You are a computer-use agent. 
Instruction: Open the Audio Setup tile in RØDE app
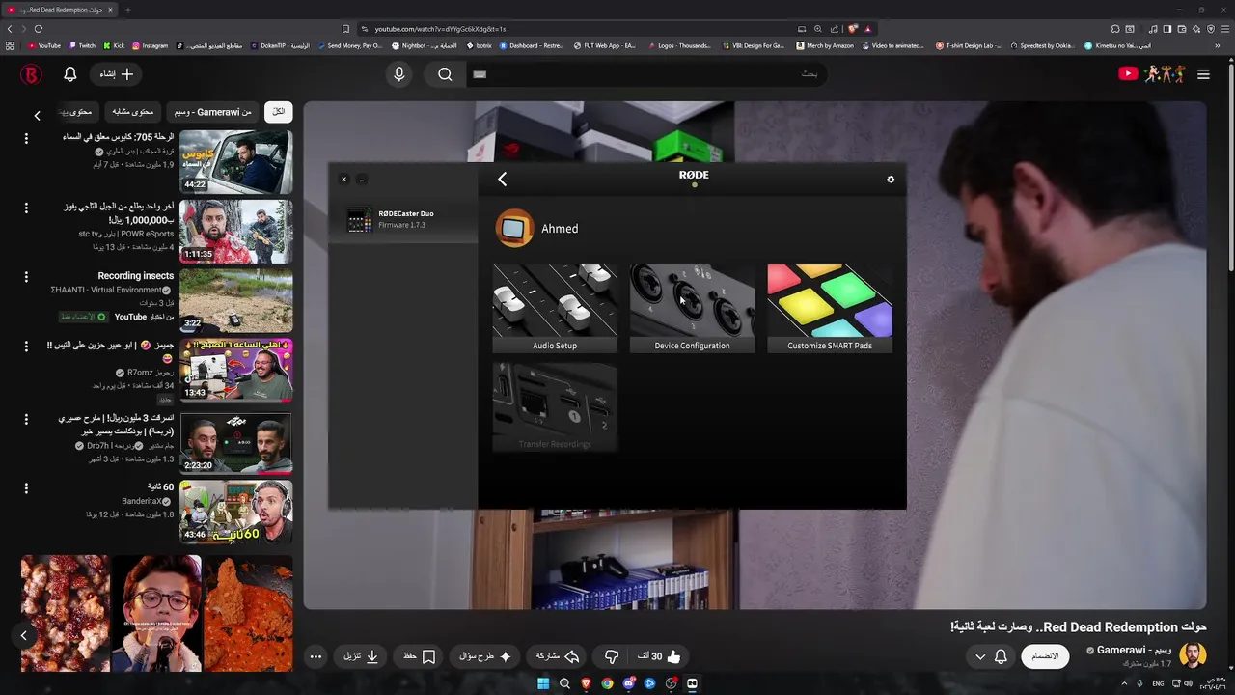[x=555, y=309]
